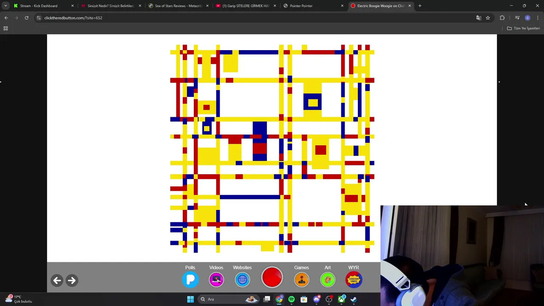Open Tüm Yer İşaretleri bookmarks folder
The image size is (544, 306).
pyautogui.click(x=524, y=28)
